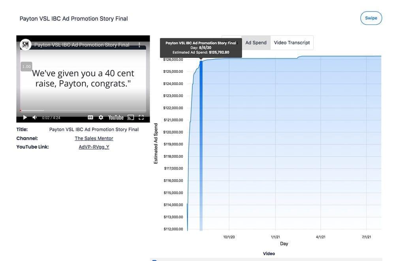Cast video with the cast icon
This screenshot has width=395, height=261.
pos(131,117)
